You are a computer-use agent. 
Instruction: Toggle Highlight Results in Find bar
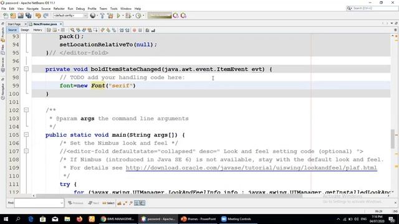click(x=137, y=203)
